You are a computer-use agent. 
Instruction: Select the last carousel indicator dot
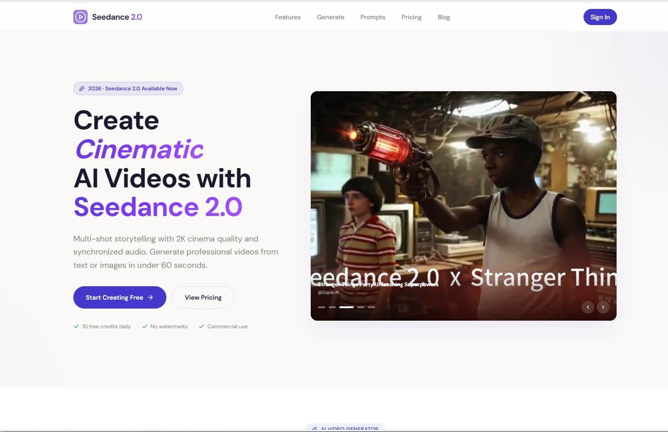tap(372, 307)
